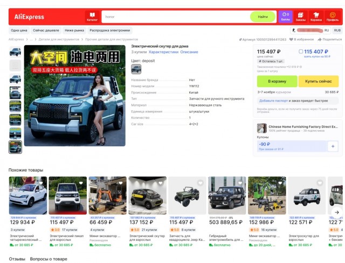Open Одна цена filter chip

(x=19, y=30)
